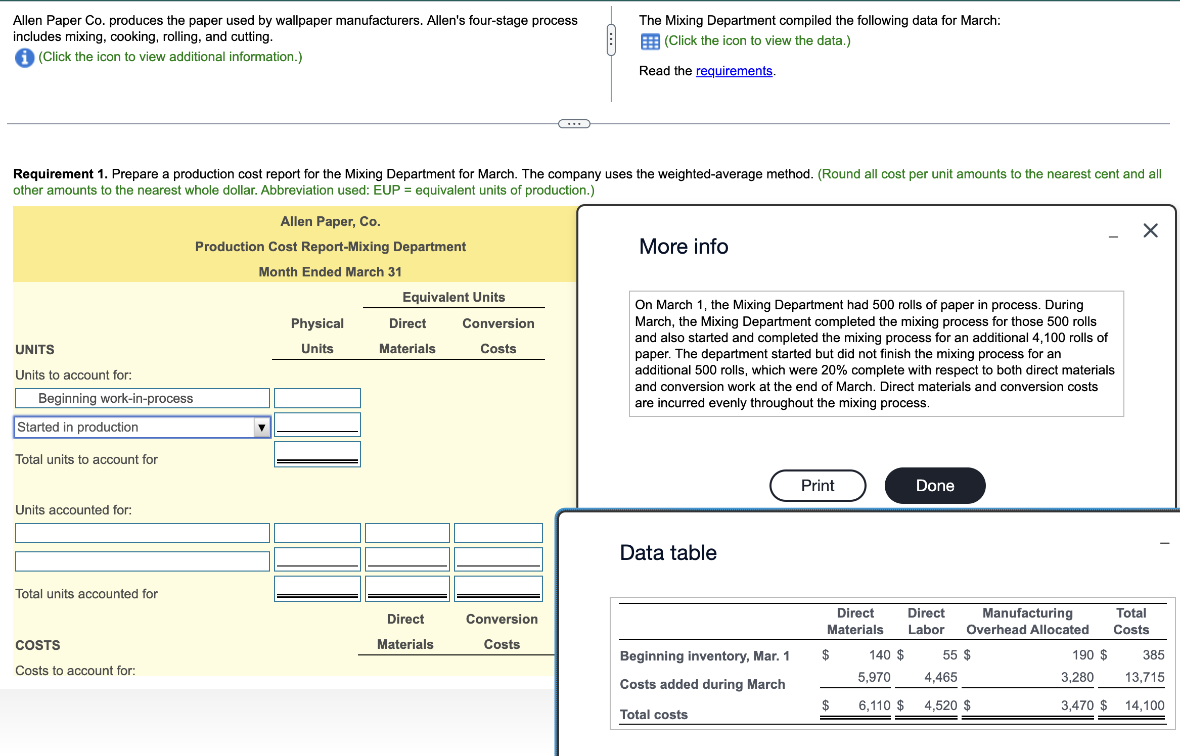Open the Started in production dropdown
The width and height of the screenshot is (1180, 756).
tap(135, 428)
